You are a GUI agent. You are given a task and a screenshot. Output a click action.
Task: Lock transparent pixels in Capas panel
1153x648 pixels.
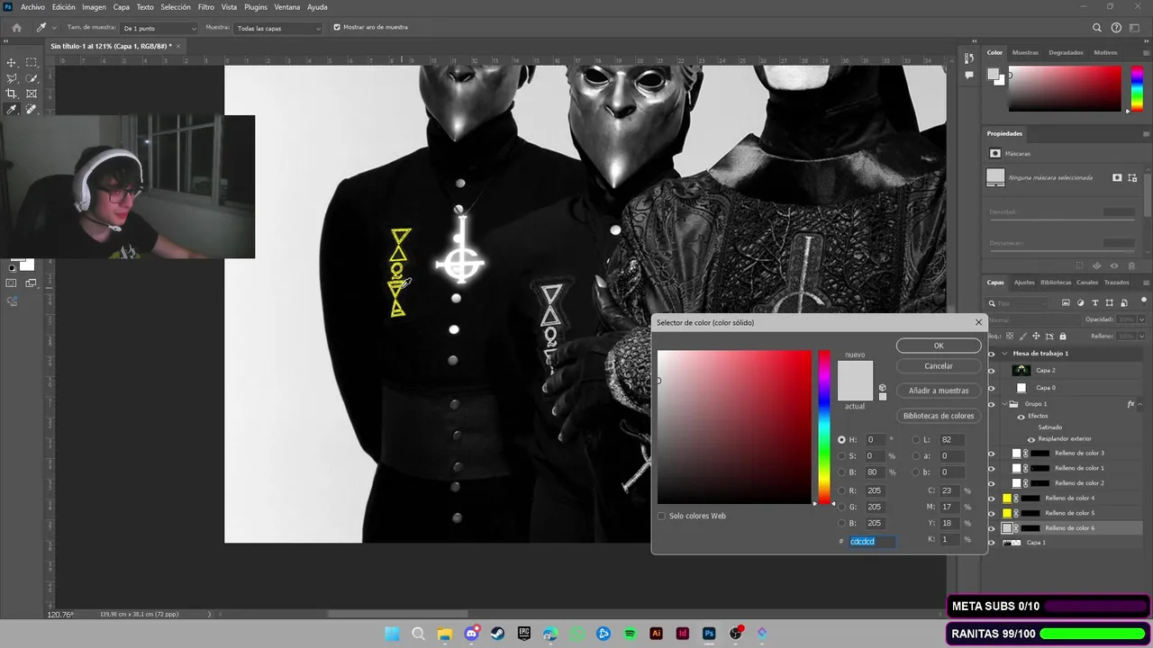(x=1012, y=337)
